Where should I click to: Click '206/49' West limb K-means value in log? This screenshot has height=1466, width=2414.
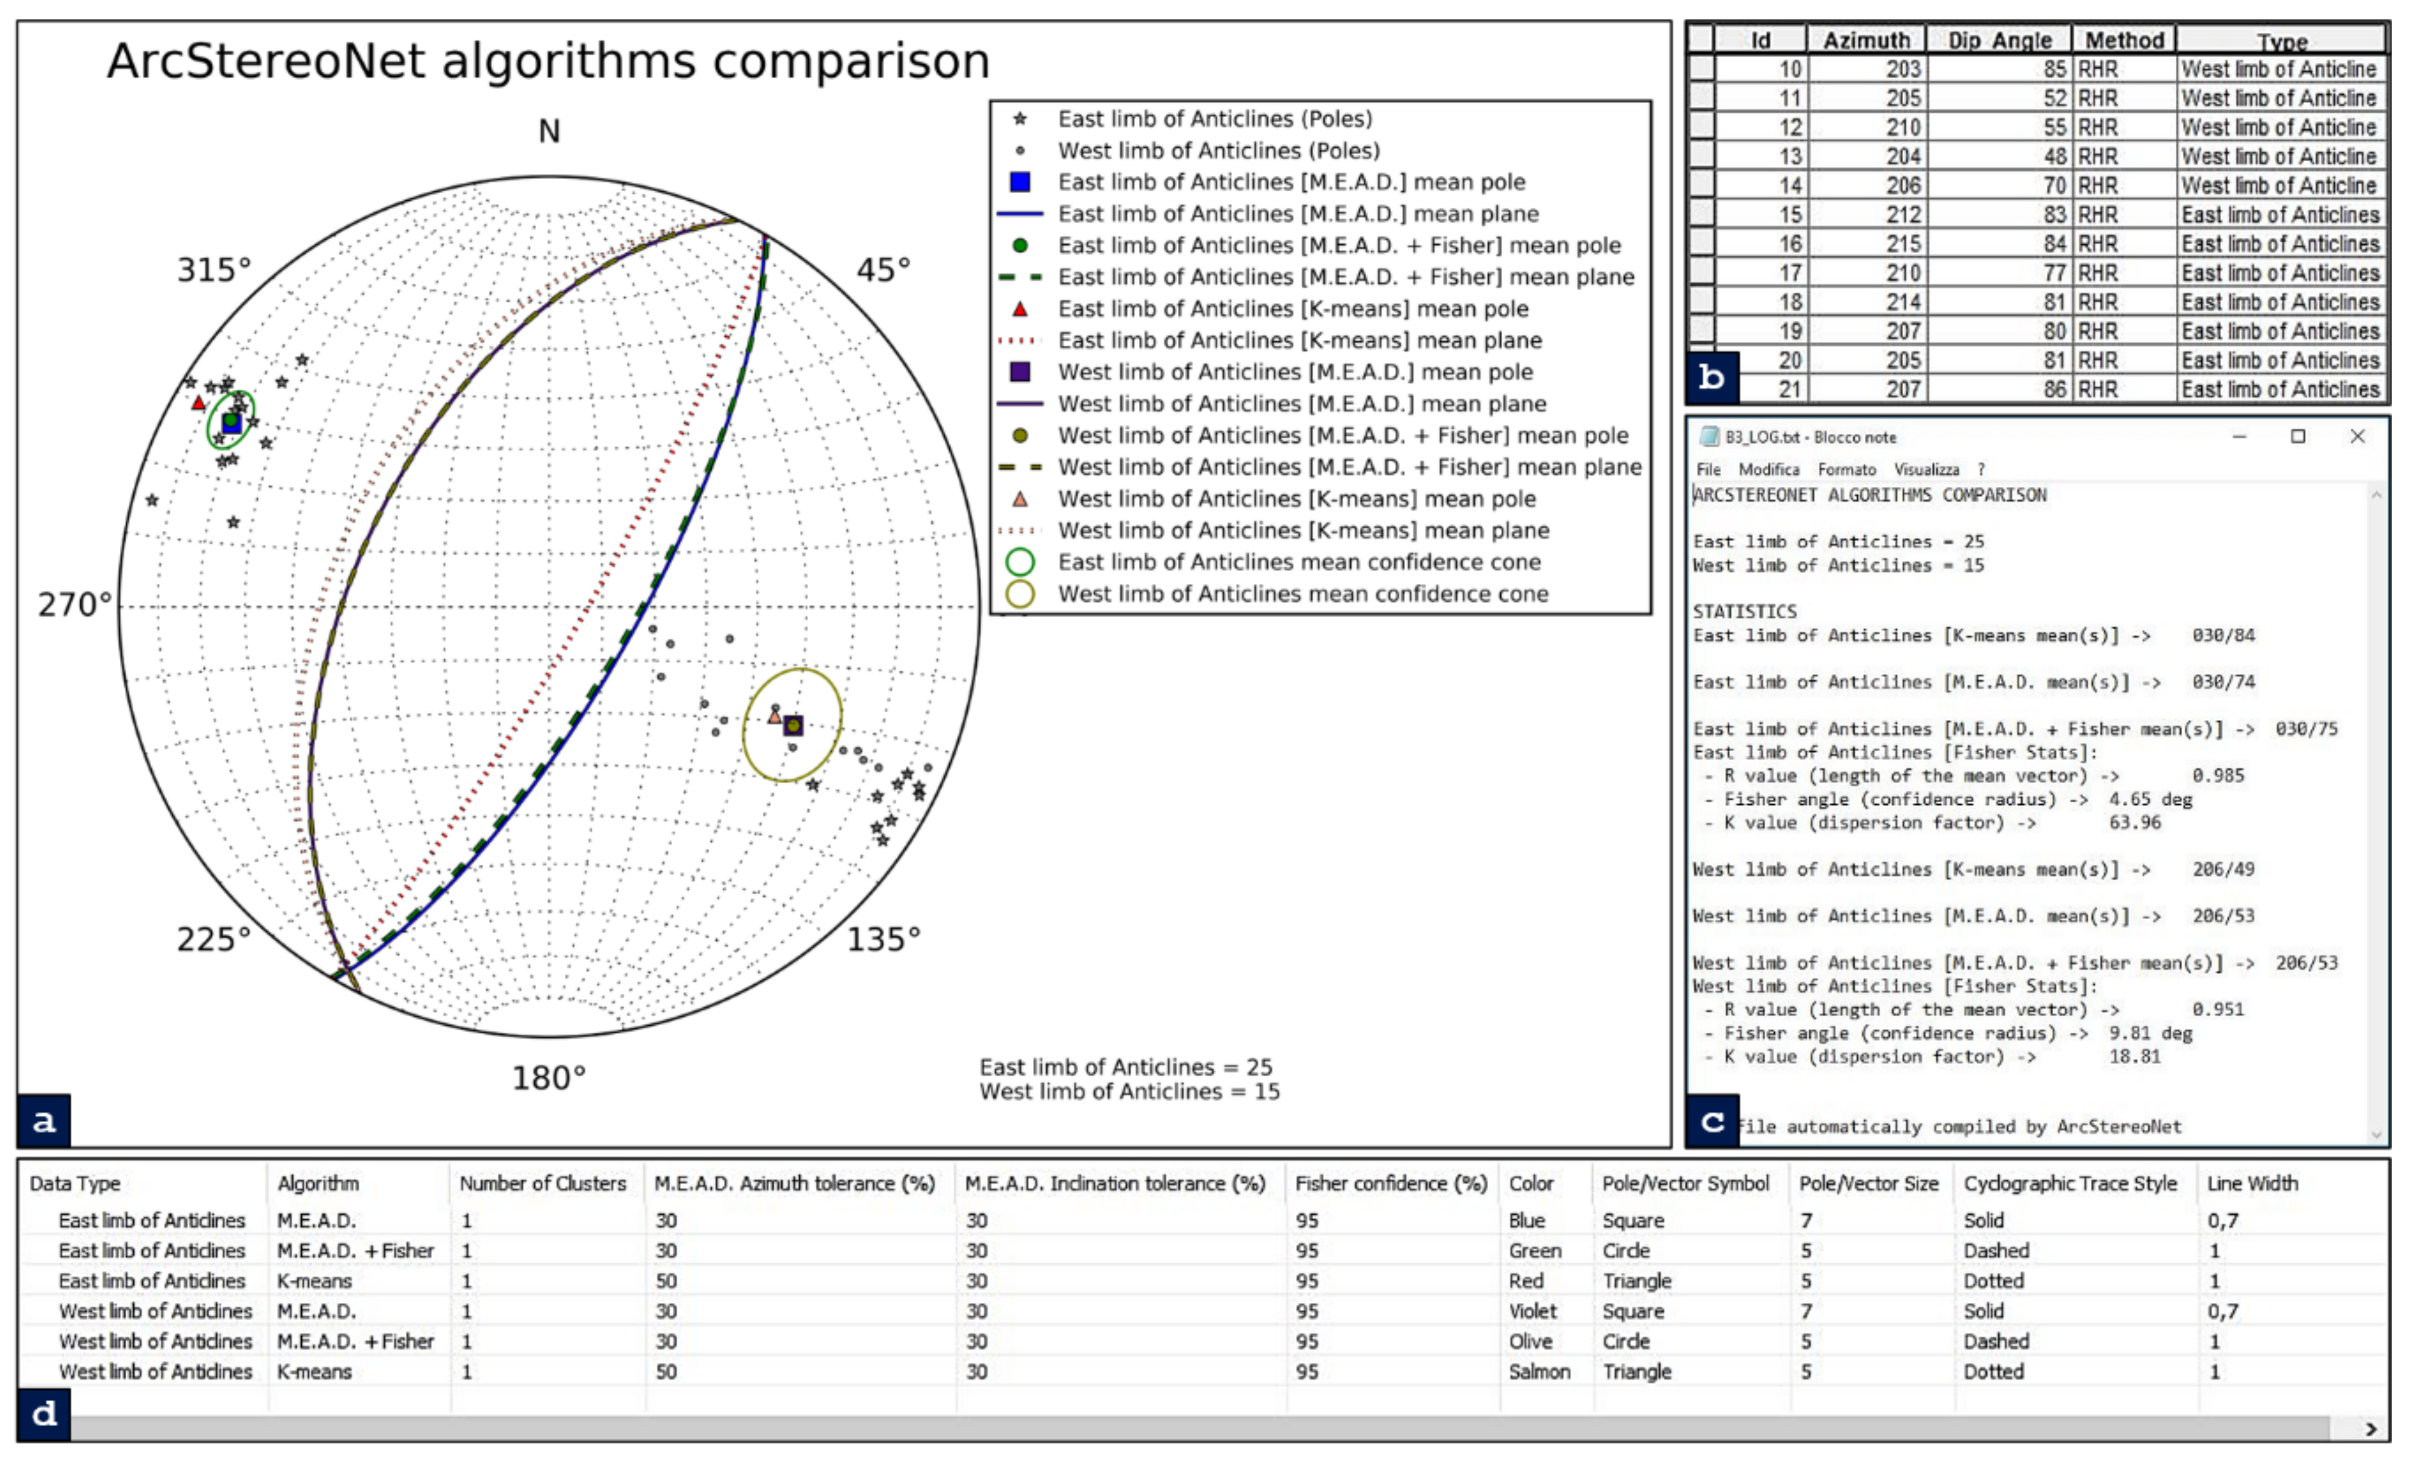tap(2224, 869)
